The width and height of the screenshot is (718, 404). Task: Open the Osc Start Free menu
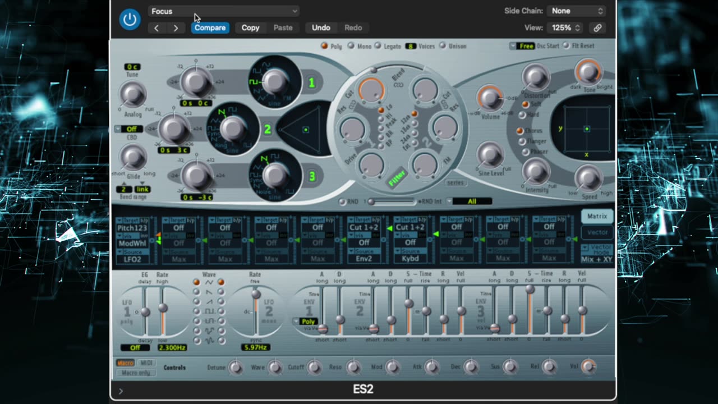(x=522, y=46)
